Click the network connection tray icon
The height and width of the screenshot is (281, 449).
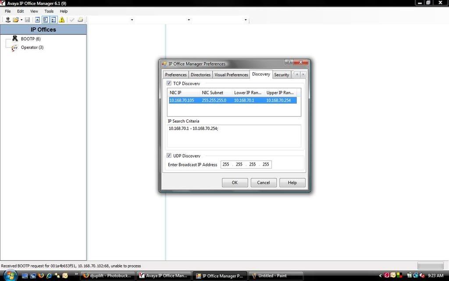point(416,276)
